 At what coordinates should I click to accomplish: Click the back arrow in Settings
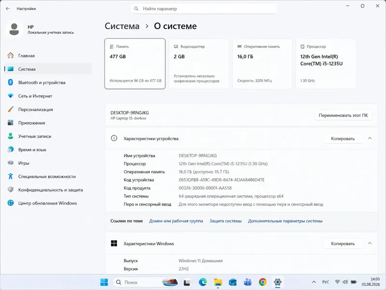pos(8,9)
